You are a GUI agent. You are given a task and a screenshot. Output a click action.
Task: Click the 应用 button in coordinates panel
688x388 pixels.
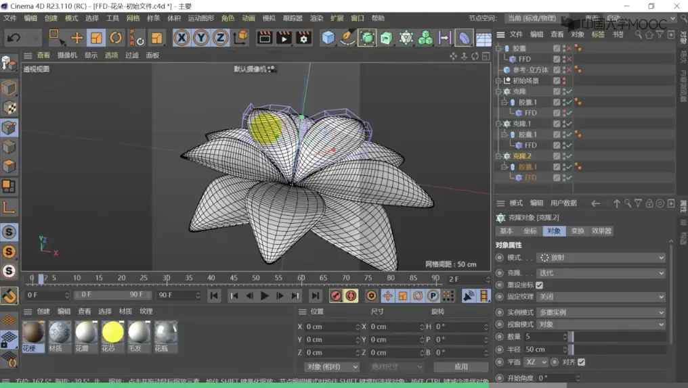tap(460, 366)
